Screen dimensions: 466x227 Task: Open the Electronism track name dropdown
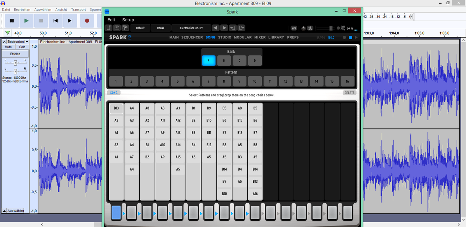tap(18, 42)
